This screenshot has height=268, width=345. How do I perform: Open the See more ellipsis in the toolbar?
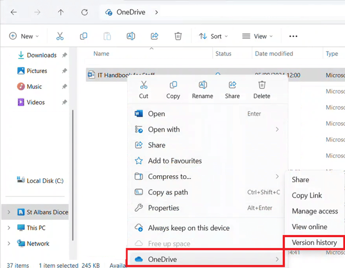pyautogui.click(x=293, y=36)
